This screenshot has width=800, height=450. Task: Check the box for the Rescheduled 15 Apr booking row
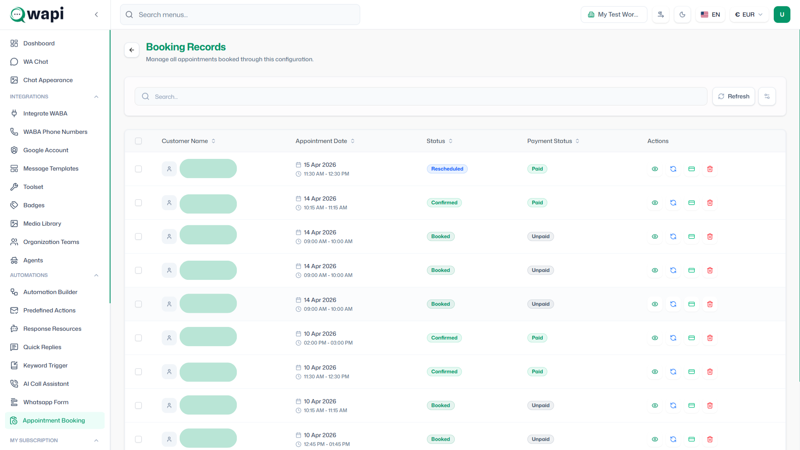[x=138, y=169]
